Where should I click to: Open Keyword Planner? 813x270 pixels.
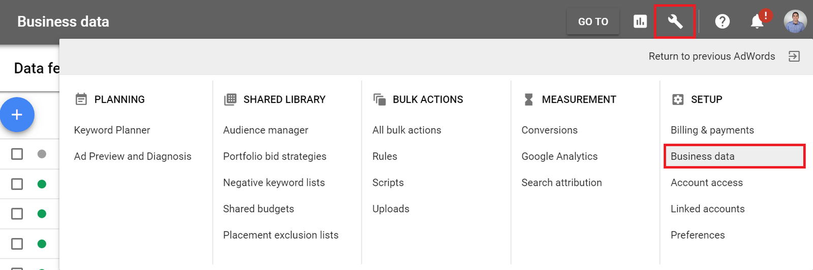tap(112, 130)
